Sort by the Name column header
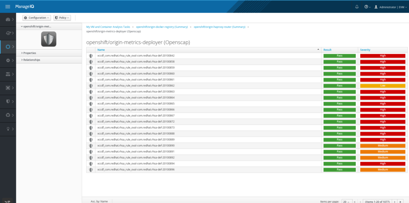The image size is (409, 203). click(x=101, y=50)
